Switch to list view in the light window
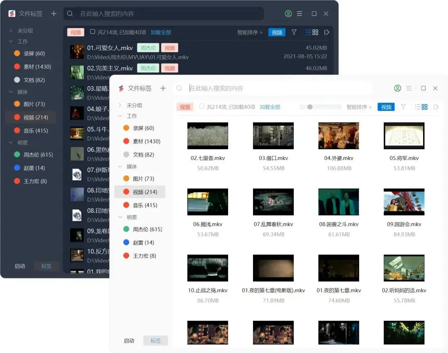The width and height of the screenshot is (448, 353). click(x=417, y=107)
